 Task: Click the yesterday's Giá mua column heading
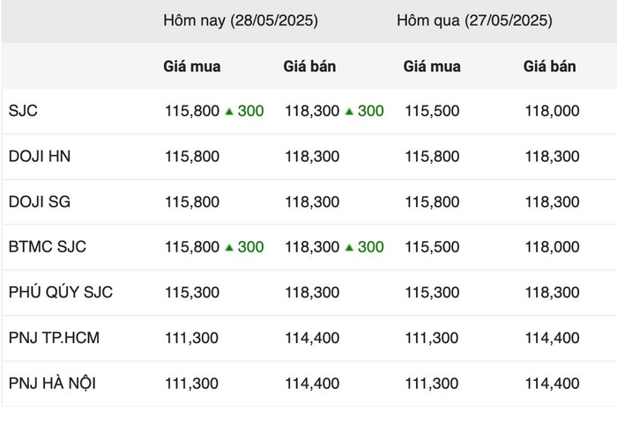tap(432, 66)
